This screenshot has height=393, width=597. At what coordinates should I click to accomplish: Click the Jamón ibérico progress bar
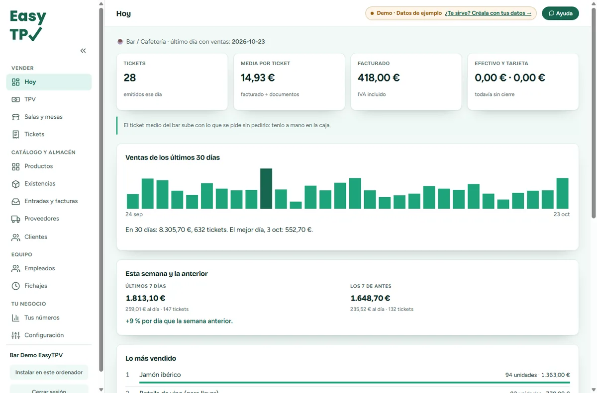[355, 383]
